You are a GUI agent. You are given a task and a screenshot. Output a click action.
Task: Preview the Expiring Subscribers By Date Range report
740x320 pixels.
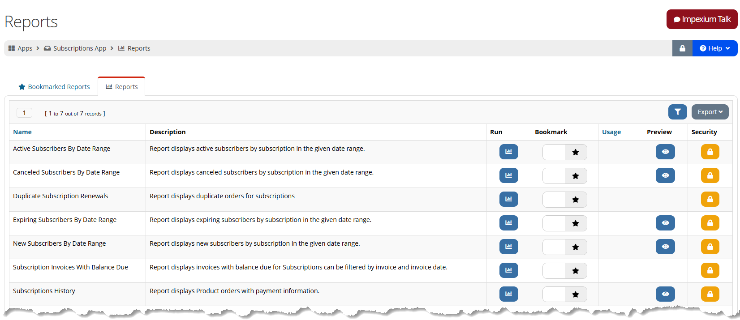point(665,223)
